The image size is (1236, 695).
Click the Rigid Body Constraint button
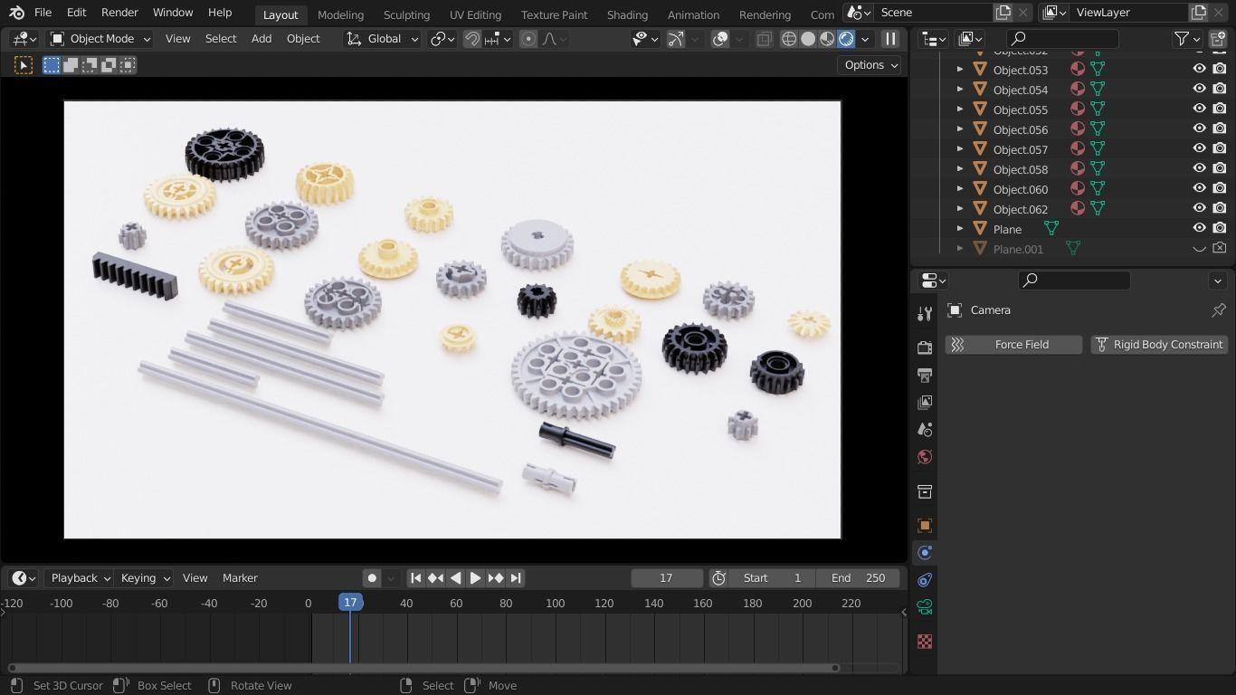1159,345
